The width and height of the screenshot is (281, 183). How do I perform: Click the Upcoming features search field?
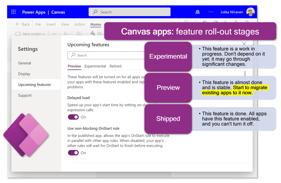click(x=106, y=55)
